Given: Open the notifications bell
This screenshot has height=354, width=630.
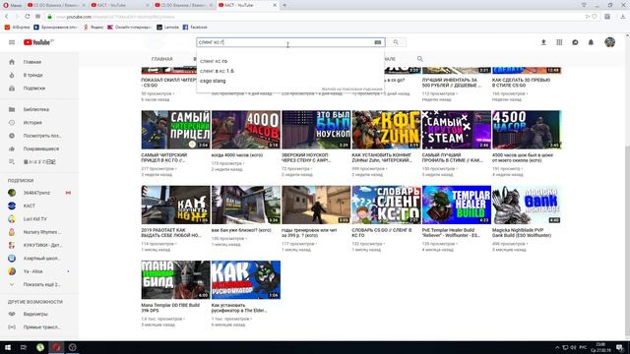Looking at the screenshot, I should click(x=591, y=42).
